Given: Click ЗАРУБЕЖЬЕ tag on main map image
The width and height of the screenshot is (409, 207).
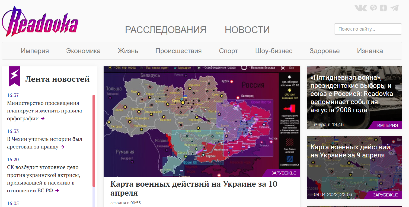Looking at the screenshot, I should (x=284, y=173).
